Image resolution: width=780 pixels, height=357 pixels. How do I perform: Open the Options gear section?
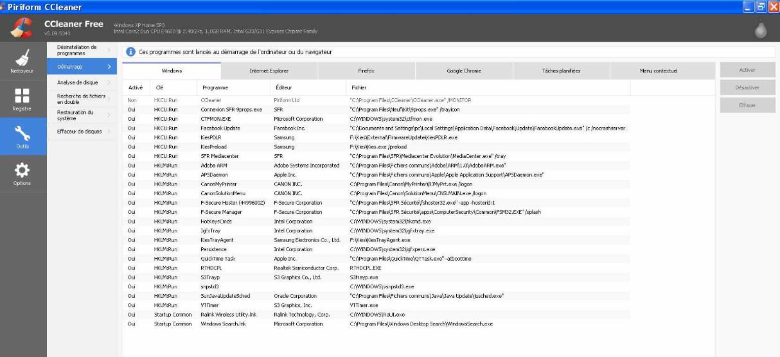(x=22, y=174)
